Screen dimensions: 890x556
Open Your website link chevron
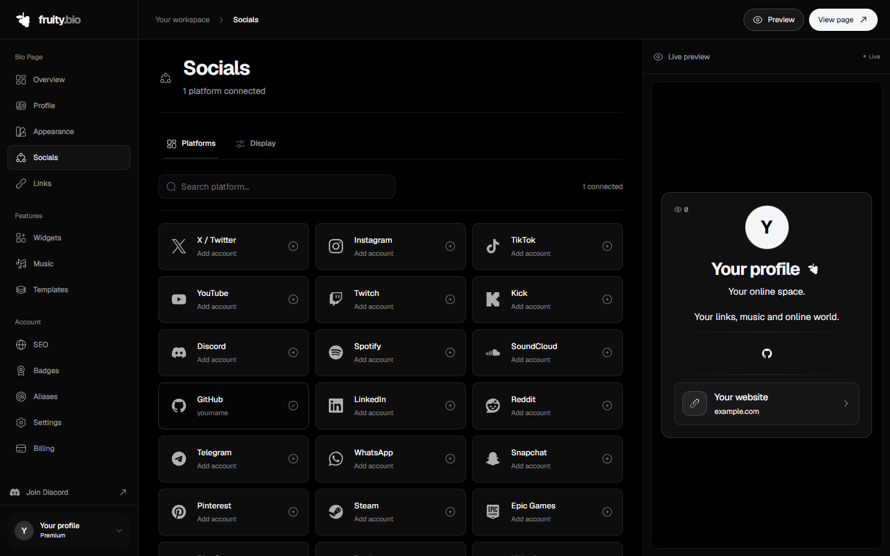coord(846,403)
